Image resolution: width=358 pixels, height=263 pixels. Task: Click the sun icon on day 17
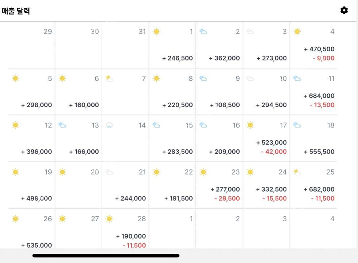[x=250, y=125]
